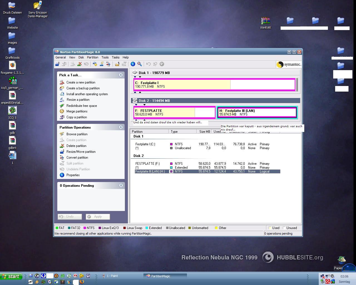
Task: Click the Extended cyan legend swatch
Action: [x=147, y=228]
